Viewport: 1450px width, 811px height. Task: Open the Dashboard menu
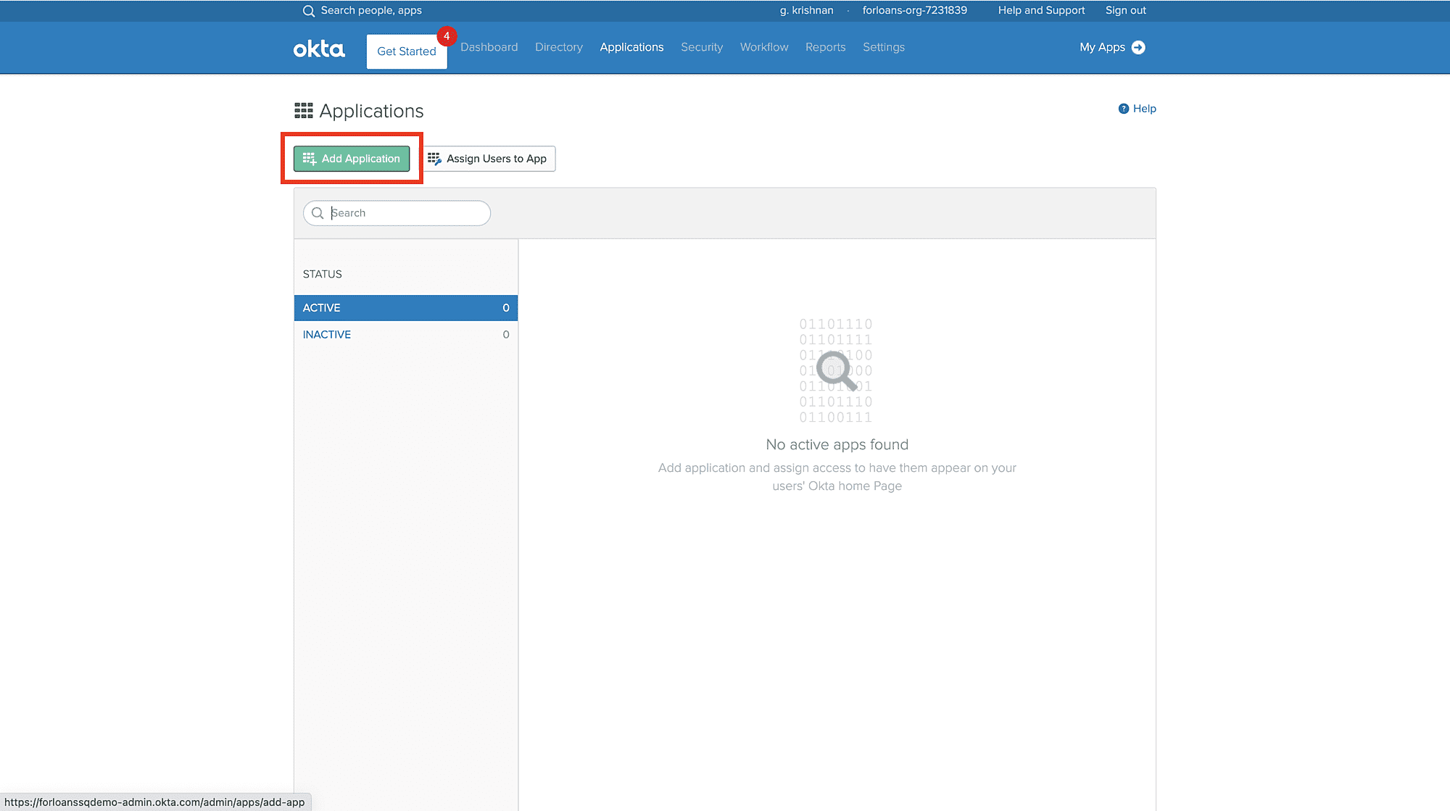tap(489, 47)
